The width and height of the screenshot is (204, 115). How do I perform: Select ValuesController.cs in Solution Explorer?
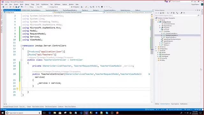click(x=171, y=37)
